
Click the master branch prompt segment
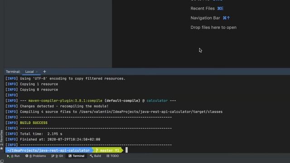107,150
